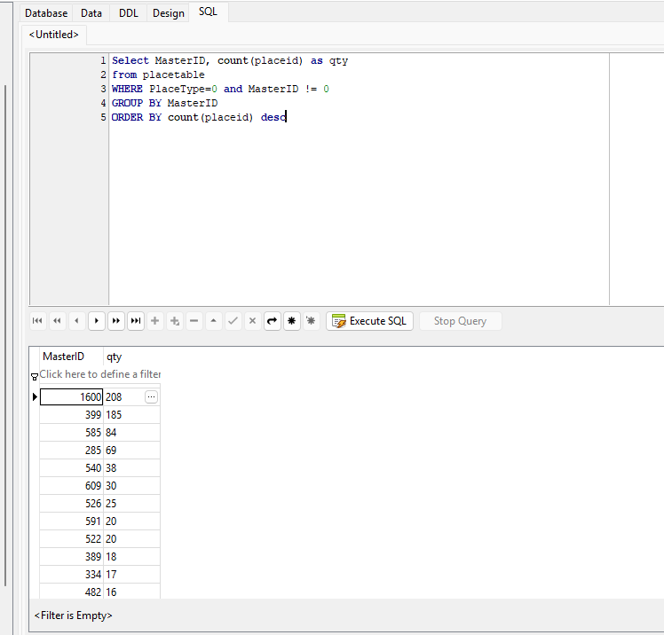
Task: Open the Data tab
Action: point(91,13)
